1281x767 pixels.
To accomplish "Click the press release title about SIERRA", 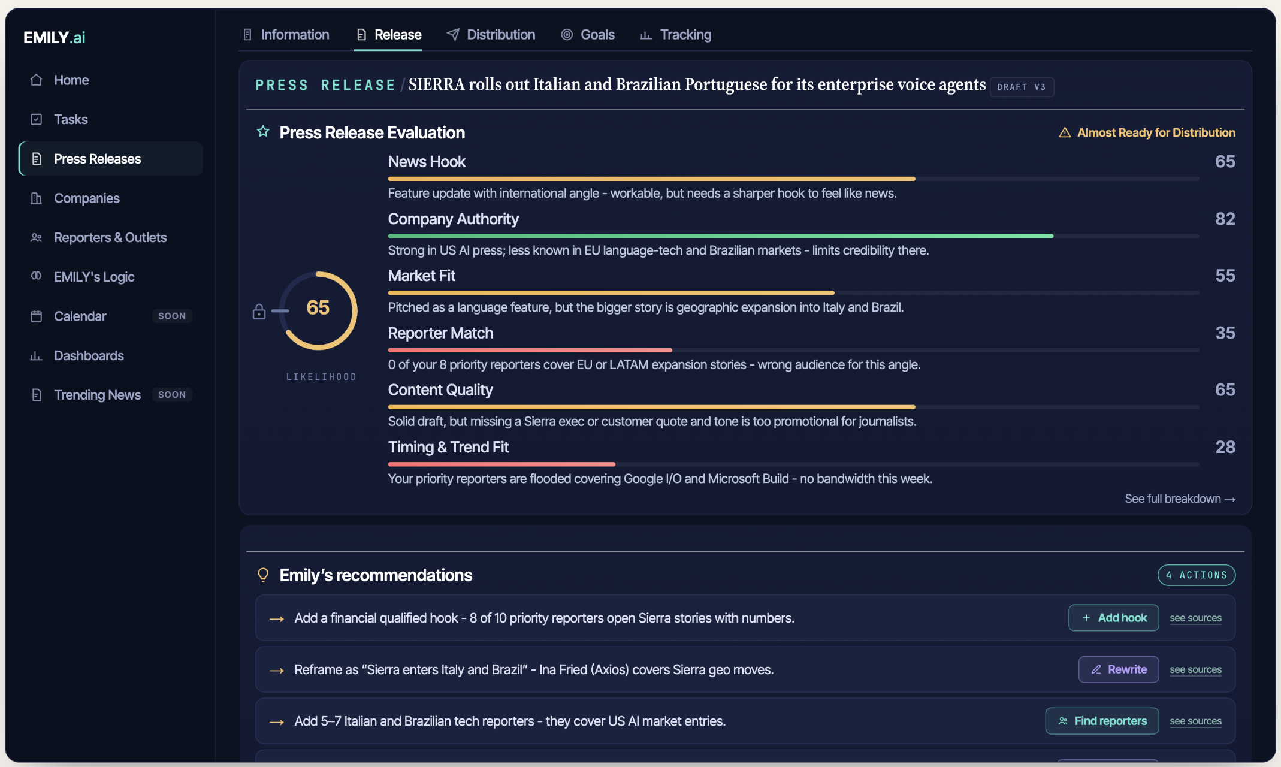I will pos(697,84).
